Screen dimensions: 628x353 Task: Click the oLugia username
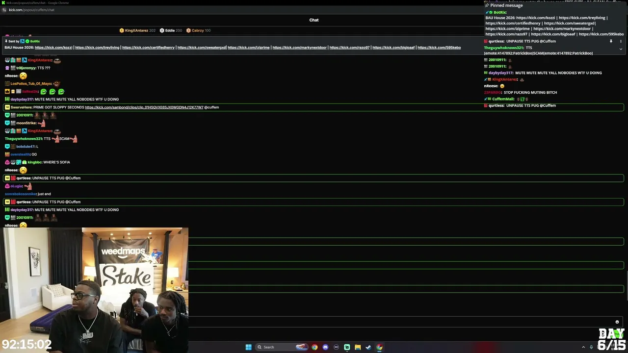pyautogui.click(x=16, y=186)
